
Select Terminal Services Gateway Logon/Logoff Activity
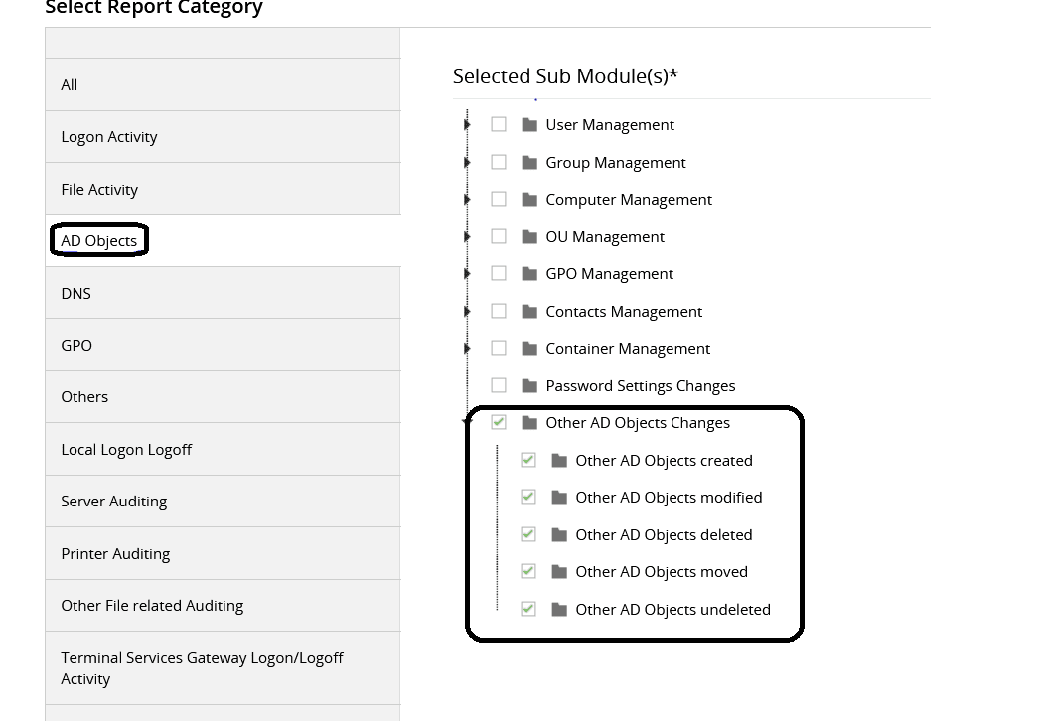click(x=202, y=668)
